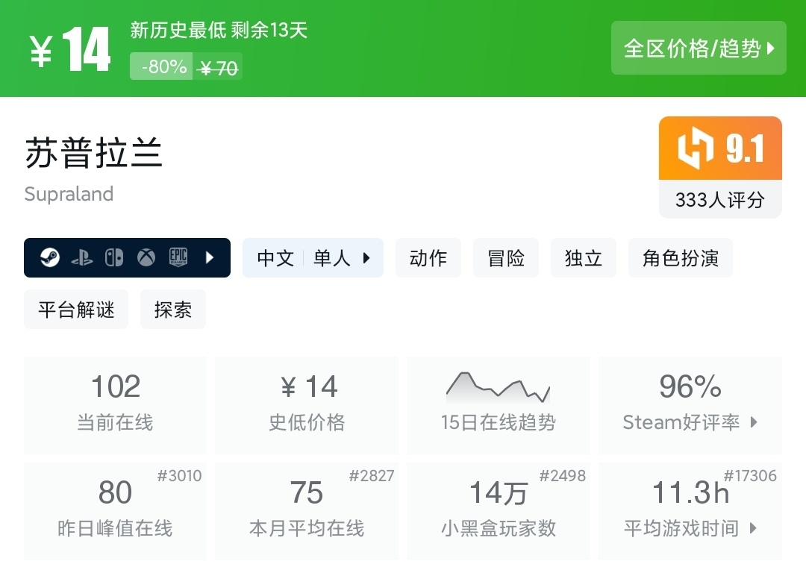Viewport: 806px width, 567px height.
Task: Click the Xbox platform icon
Action: 146,258
